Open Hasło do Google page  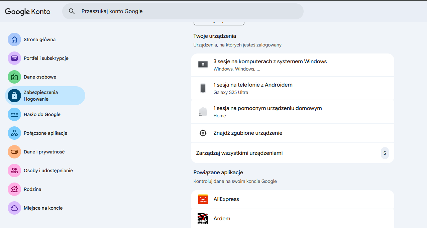pos(42,114)
